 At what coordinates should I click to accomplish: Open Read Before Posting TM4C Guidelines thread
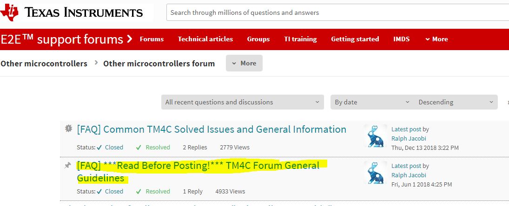(x=198, y=172)
